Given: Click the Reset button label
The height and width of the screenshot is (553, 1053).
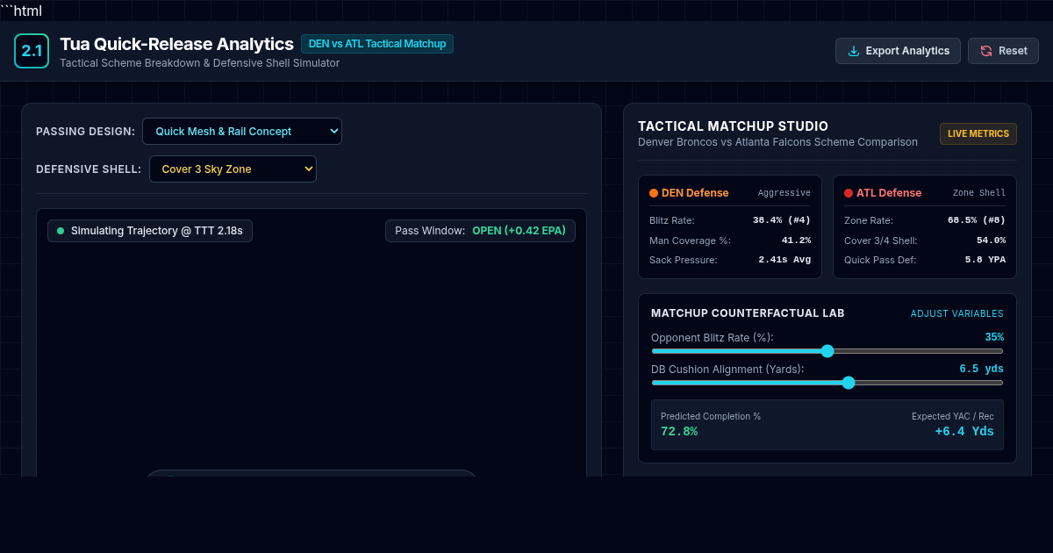Looking at the screenshot, I should click(1013, 51).
